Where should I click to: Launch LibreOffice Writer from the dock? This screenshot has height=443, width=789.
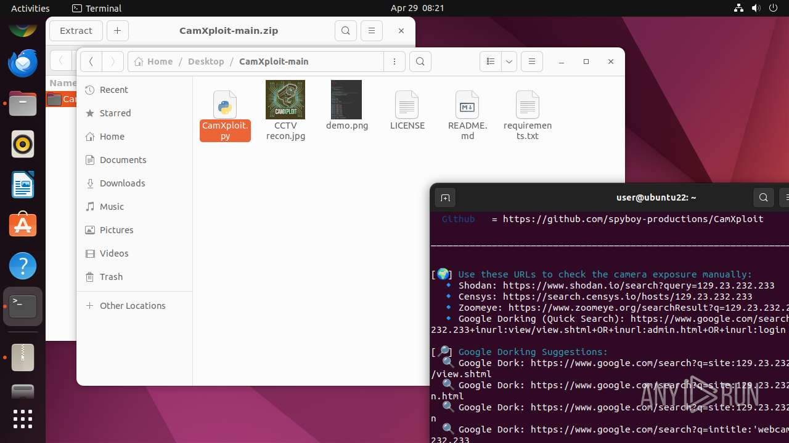[23, 185]
